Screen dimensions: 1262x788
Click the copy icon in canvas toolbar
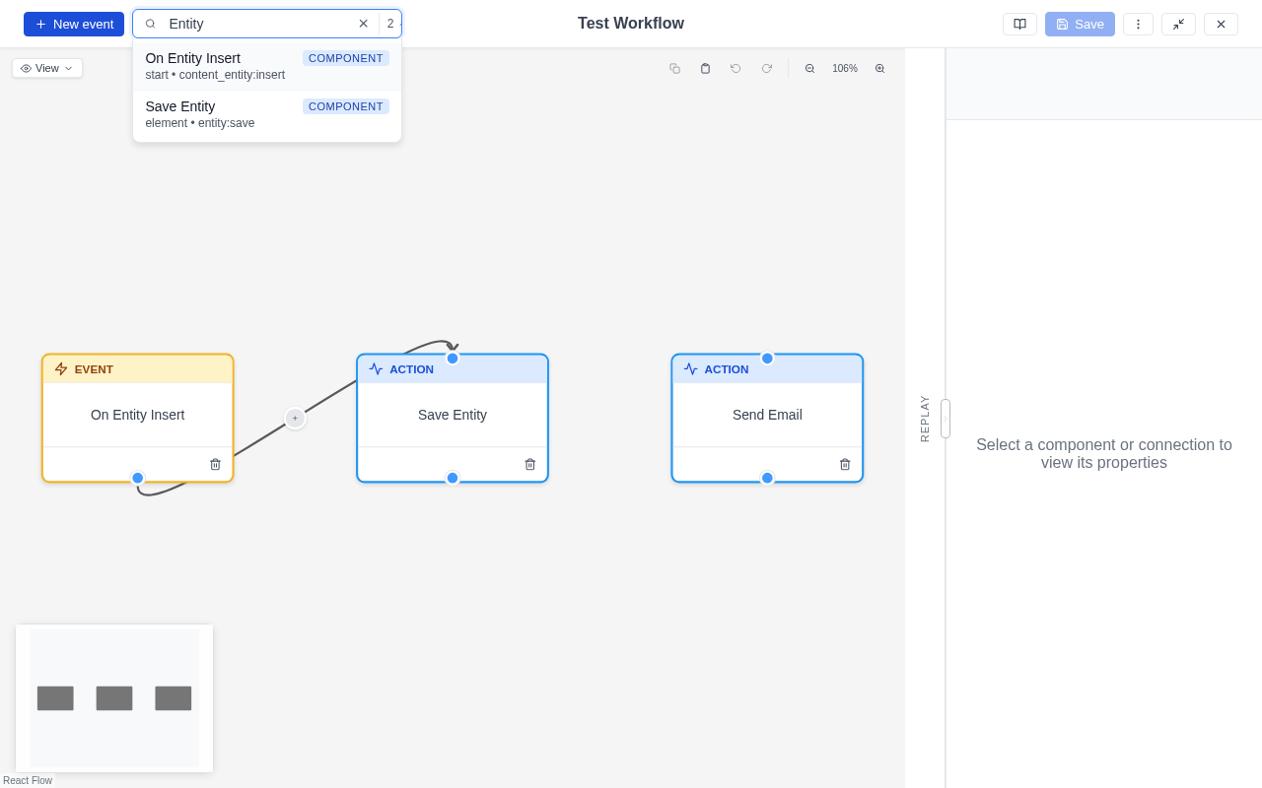tap(675, 69)
